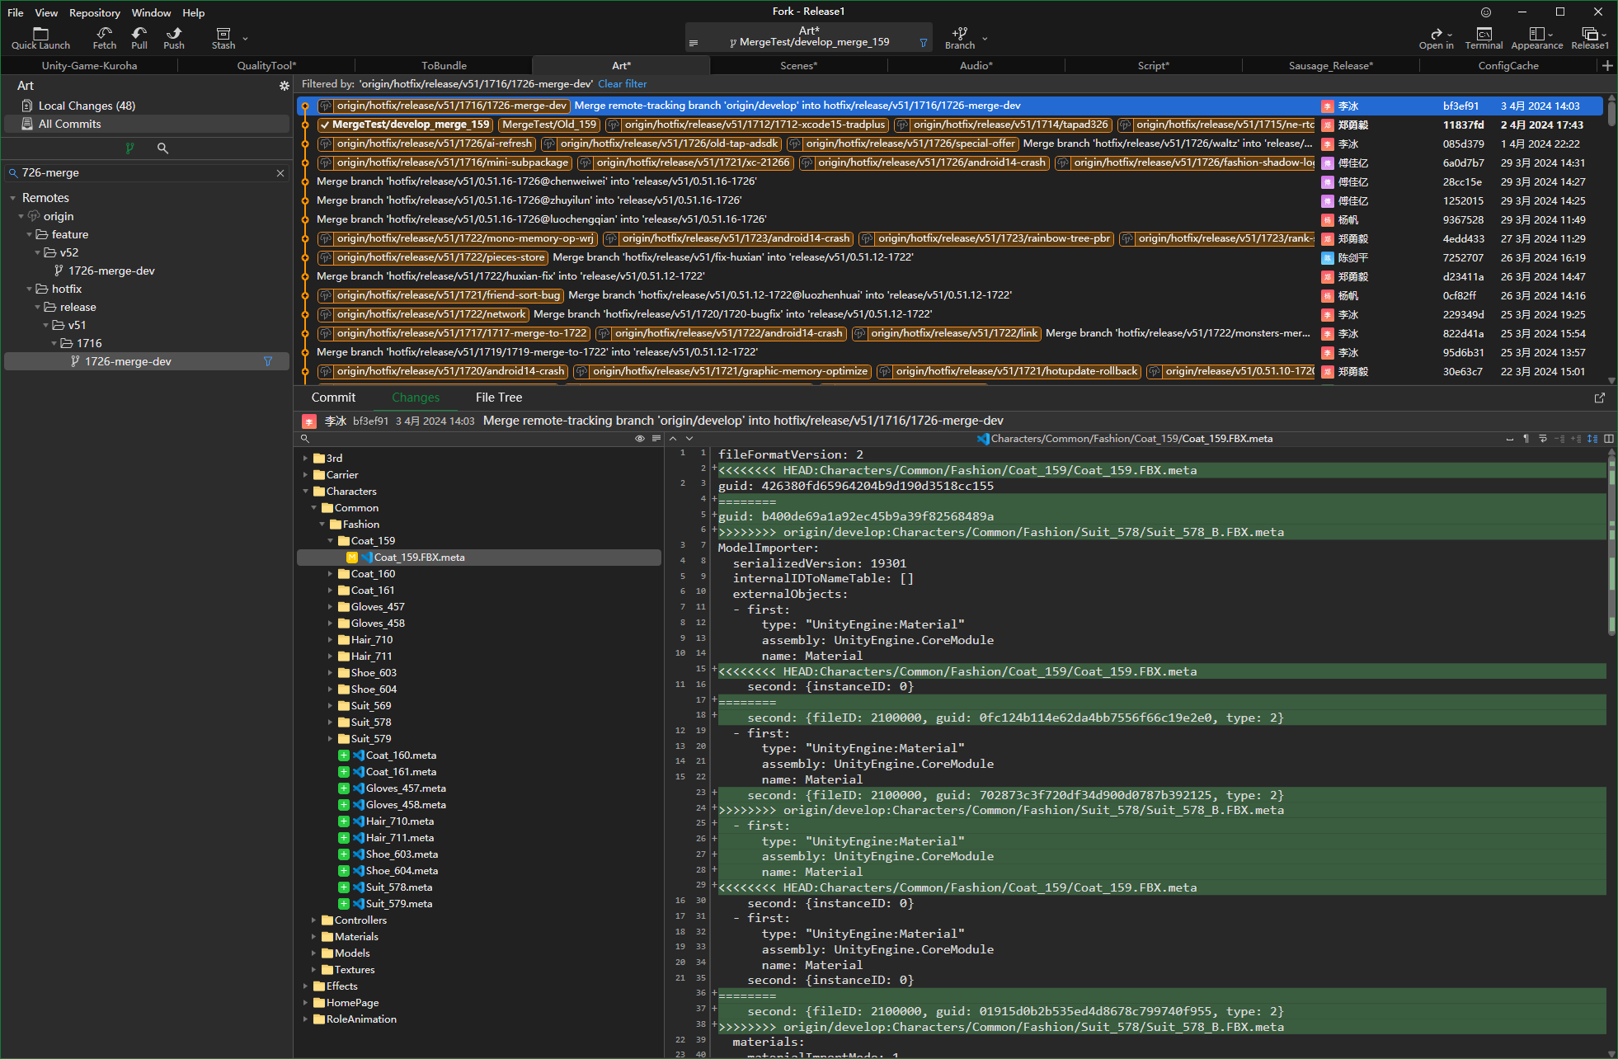Image resolution: width=1618 pixels, height=1059 pixels.
Task: Toggle side-by-side diff view
Action: (x=1609, y=439)
